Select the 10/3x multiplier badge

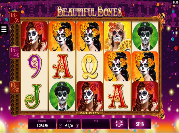tap(15, 87)
